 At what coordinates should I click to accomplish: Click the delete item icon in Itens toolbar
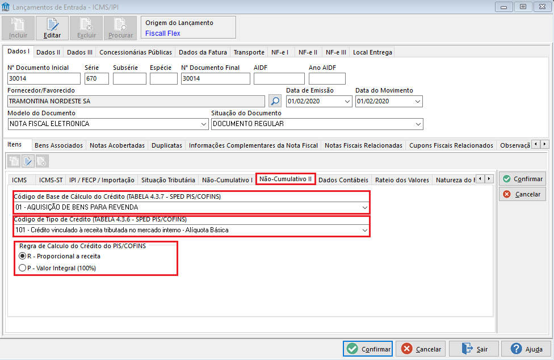tap(41, 161)
